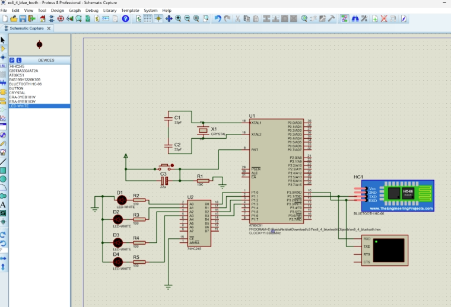Open the Design menu

coord(58,11)
